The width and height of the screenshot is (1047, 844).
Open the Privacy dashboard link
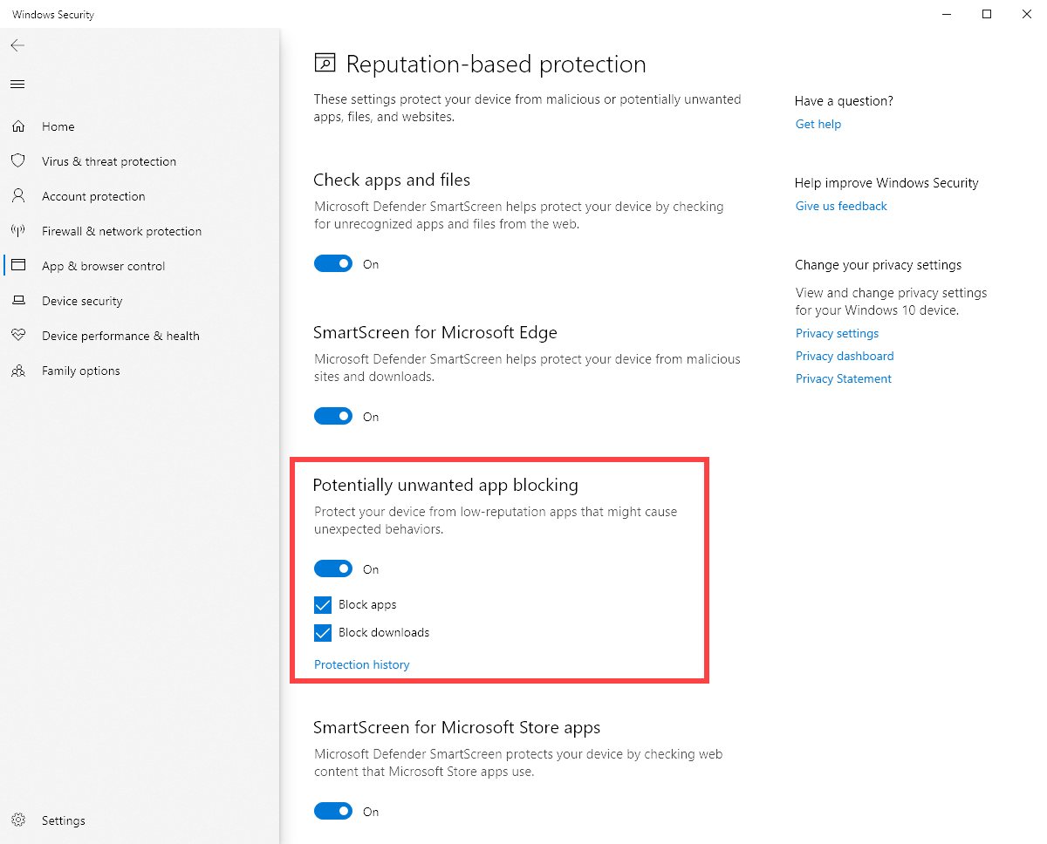tap(845, 356)
